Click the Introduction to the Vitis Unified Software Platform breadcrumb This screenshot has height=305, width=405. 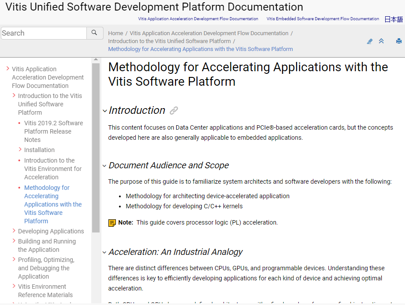click(169, 41)
